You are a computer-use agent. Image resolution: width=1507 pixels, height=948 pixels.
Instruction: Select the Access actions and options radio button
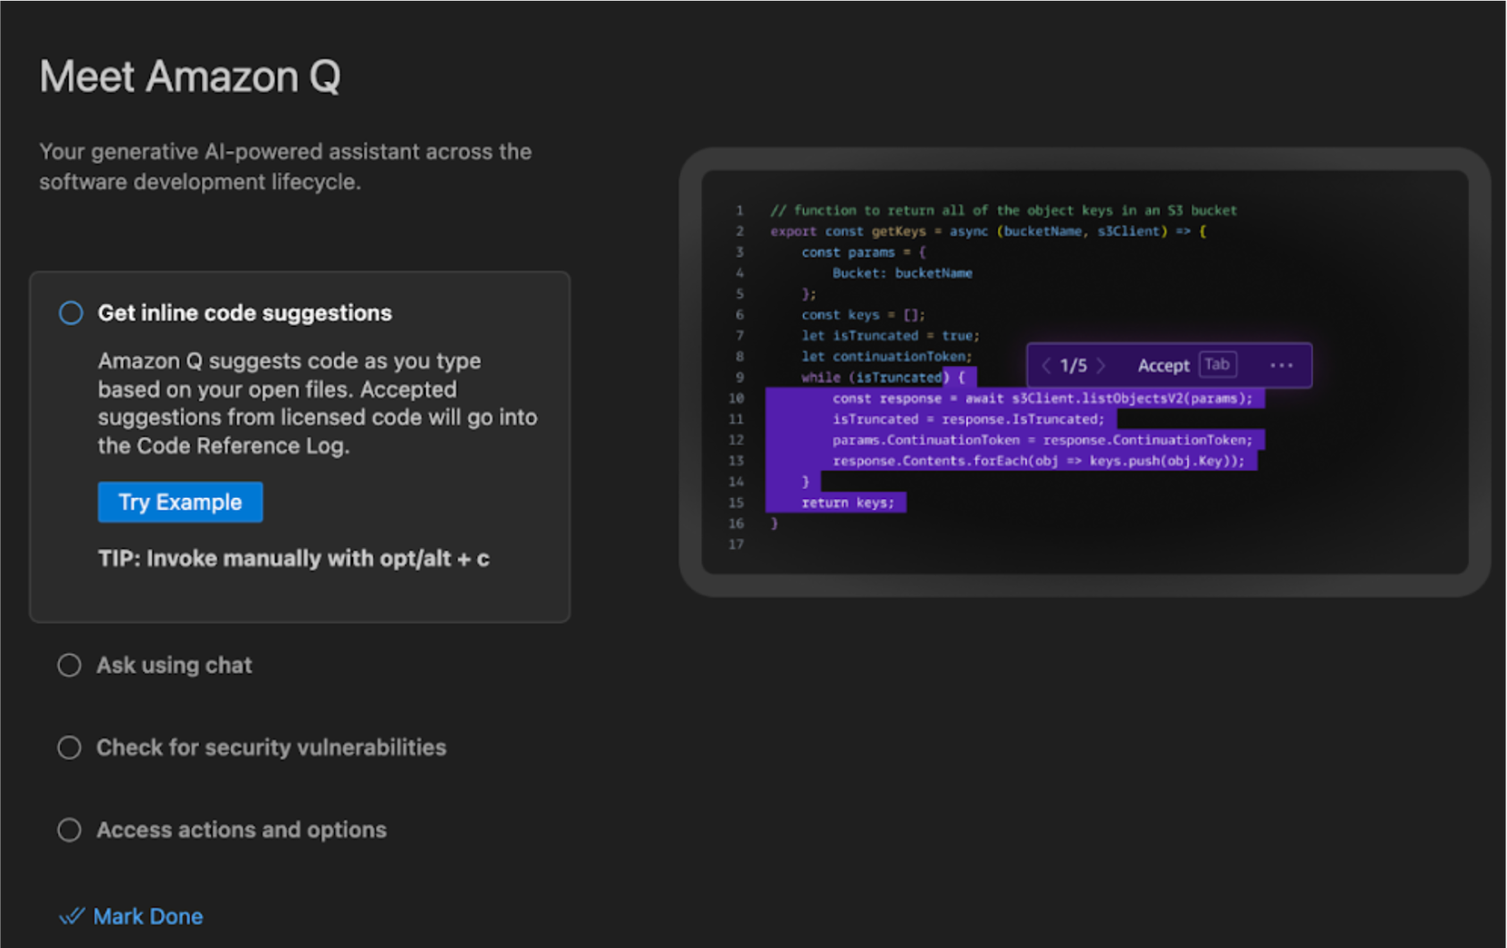69,829
